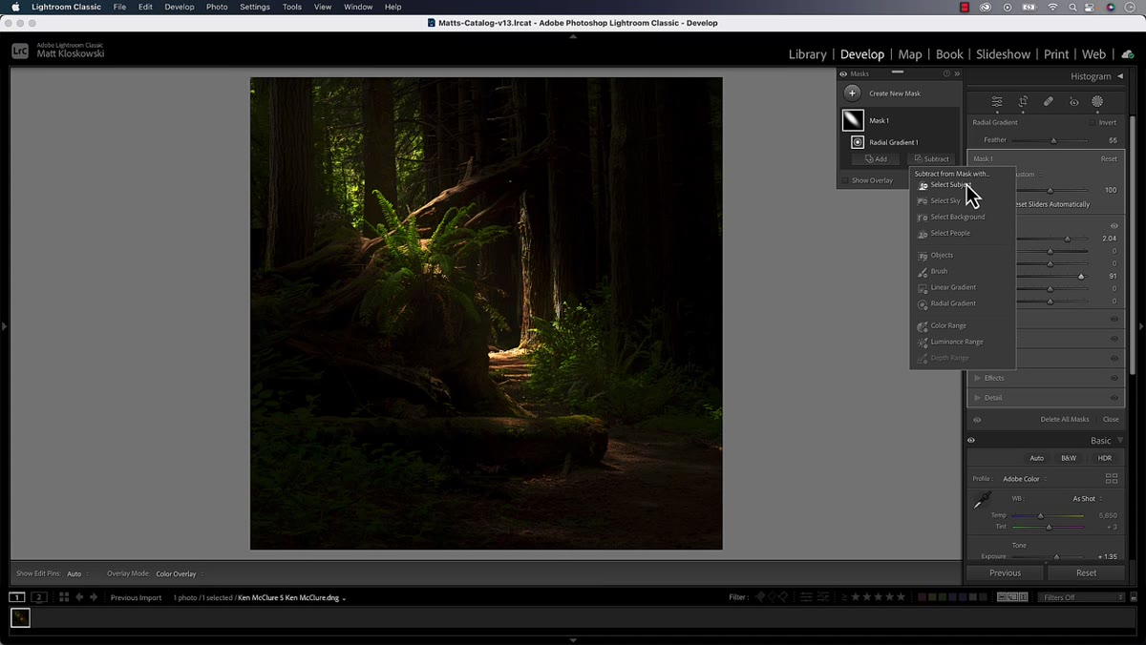
Task: Expand the Effects section triangle
Action: point(978,378)
